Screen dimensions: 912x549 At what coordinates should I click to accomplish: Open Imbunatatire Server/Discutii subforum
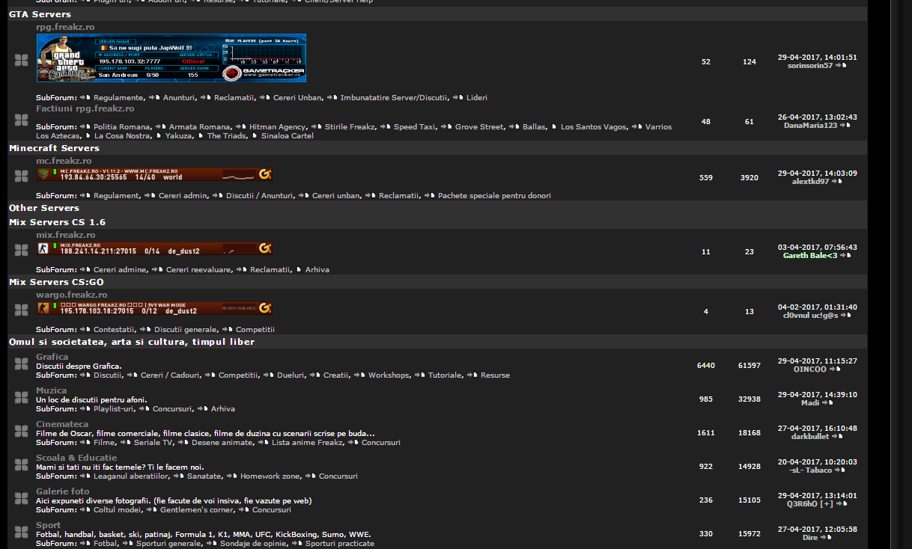393,98
